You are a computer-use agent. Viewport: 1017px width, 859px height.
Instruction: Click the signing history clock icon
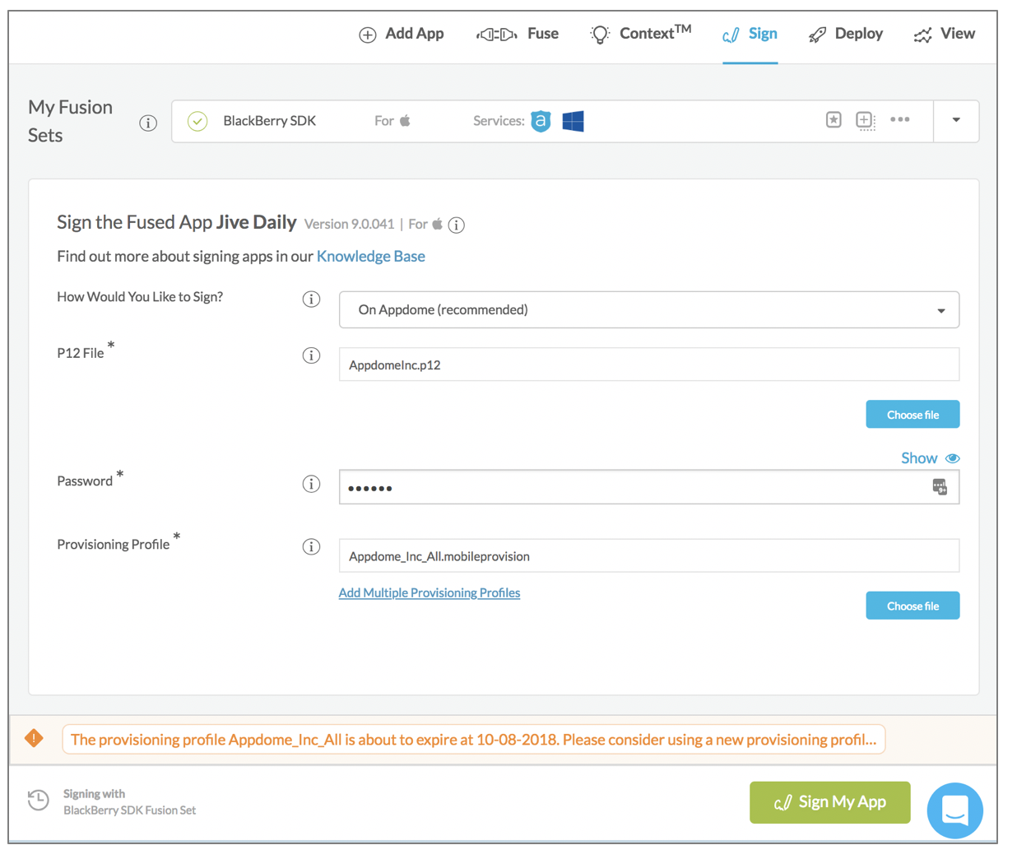38,800
